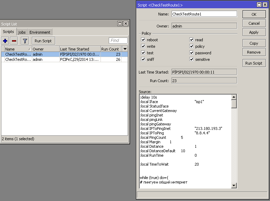Click the Run Count field showing 23
270x201 pixels.
pos(204,81)
